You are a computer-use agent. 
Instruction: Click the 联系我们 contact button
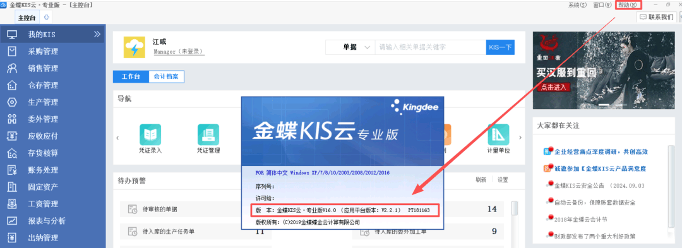click(657, 17)
